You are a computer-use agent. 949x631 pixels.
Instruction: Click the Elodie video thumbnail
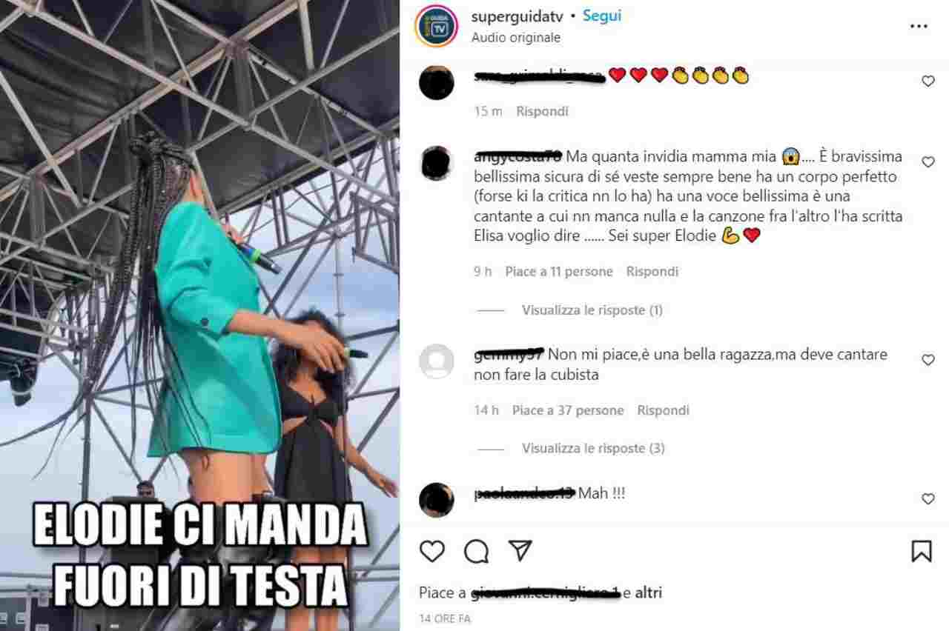tap(199, 315)
